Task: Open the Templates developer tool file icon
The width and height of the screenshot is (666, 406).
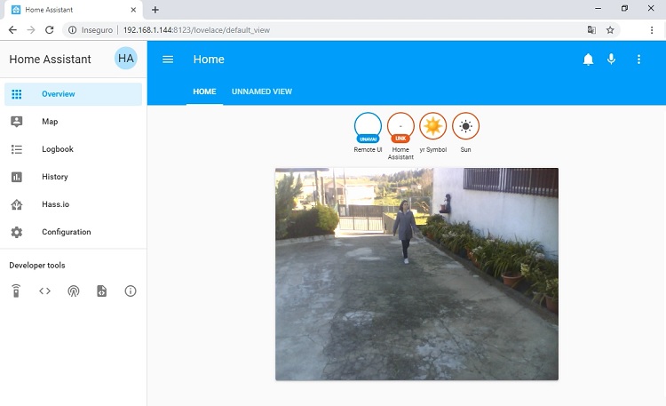Action: coord(101,291)
